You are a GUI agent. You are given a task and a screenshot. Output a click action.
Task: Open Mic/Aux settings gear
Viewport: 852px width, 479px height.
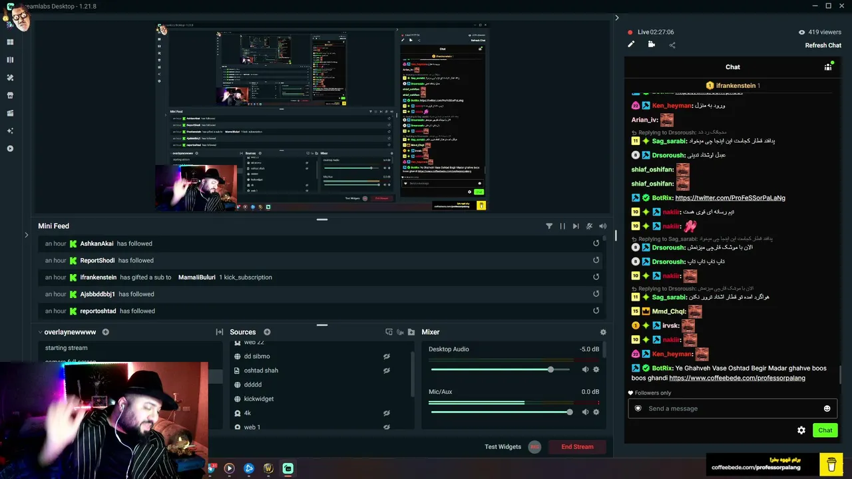[596, 412]
